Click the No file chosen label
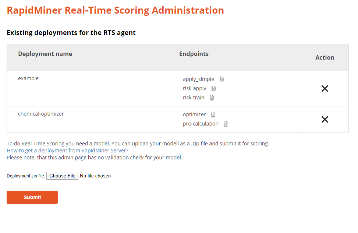 tap(95, 176)
